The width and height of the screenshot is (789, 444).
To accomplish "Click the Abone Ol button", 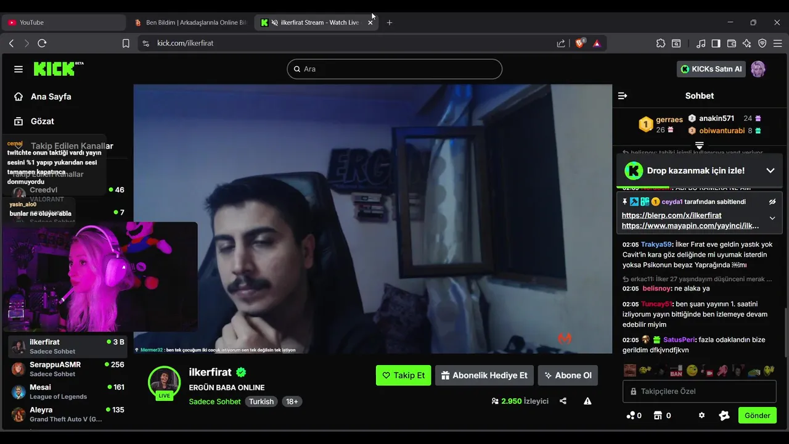I will tap(568, 375).
